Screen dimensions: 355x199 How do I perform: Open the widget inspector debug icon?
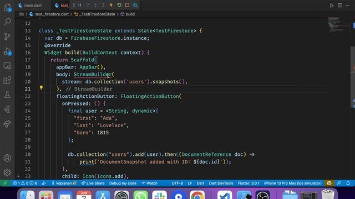pos(135,5)
